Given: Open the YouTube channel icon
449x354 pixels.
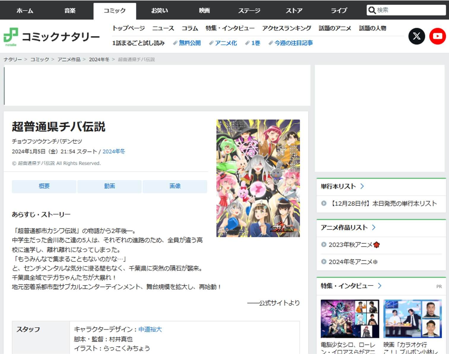Looking at the screenshot, I should [x=437, y=36].
